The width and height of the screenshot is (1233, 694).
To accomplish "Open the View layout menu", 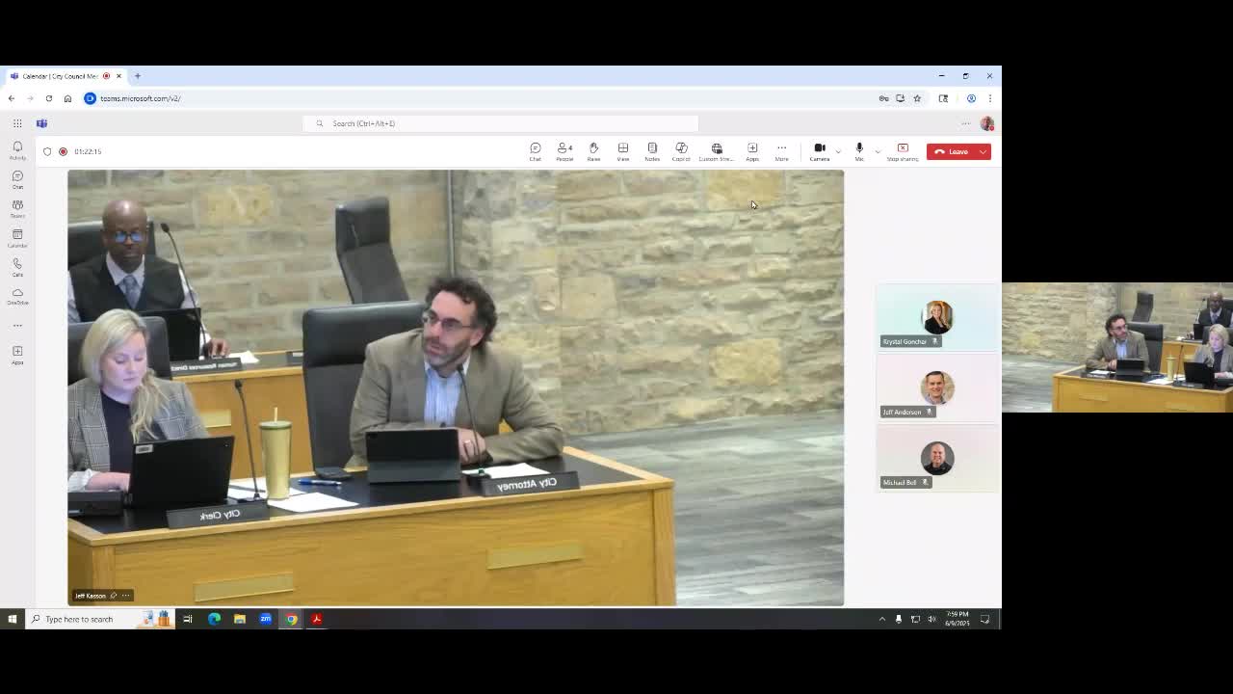I will click(623, 150).
